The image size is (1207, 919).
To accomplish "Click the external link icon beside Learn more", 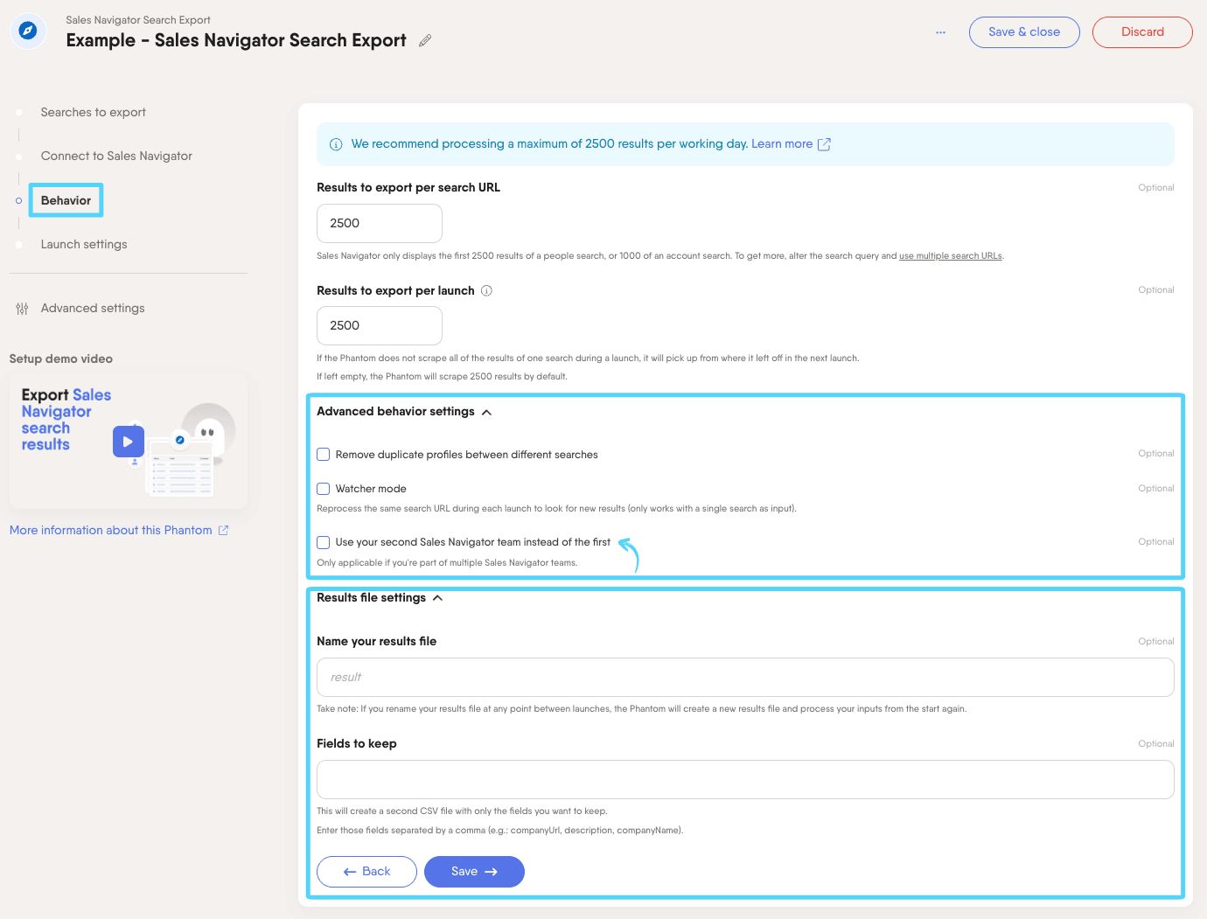I will click(824, 144).
